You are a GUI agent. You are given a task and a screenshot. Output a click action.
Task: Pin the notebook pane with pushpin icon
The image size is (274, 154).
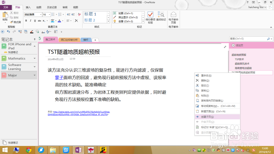pyautogui.click(x=35, y=39)
